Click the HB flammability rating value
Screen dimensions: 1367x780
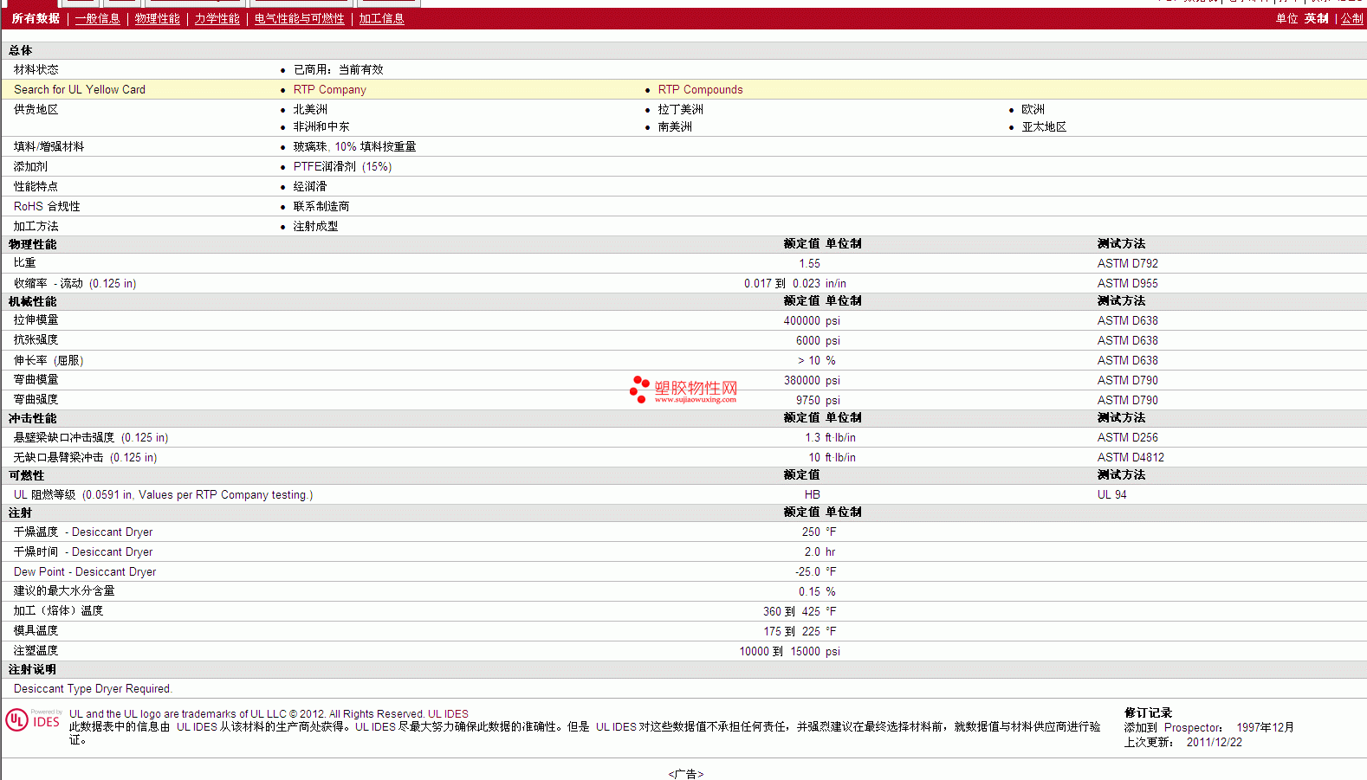tap(813, 494)
